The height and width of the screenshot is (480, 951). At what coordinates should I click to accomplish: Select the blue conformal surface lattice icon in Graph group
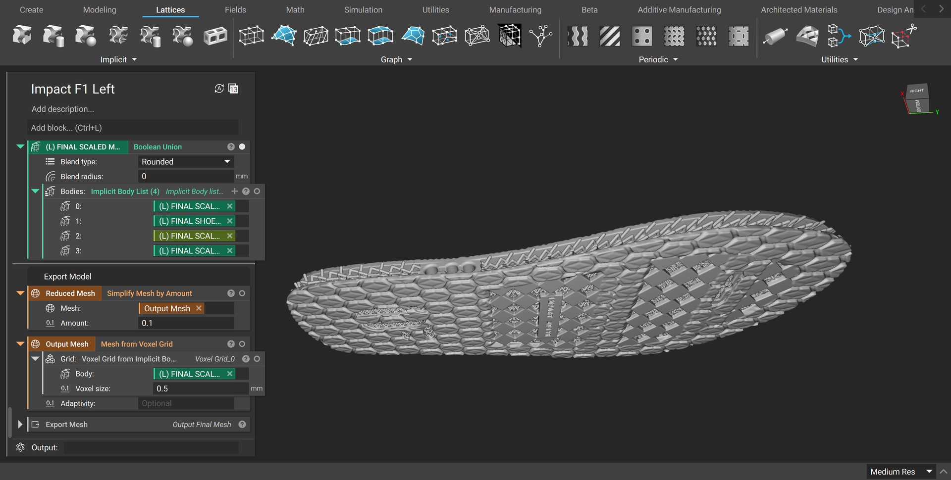[x=283, y=36]
